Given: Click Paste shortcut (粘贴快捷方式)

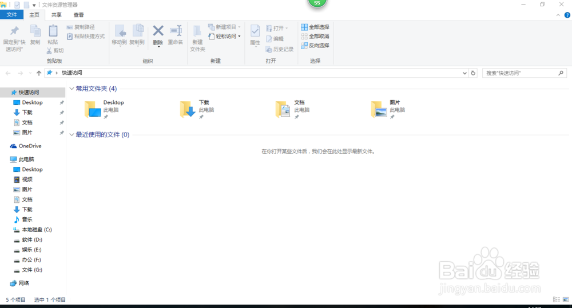Looking at the screenshot, I should click(x=86, y=37).
